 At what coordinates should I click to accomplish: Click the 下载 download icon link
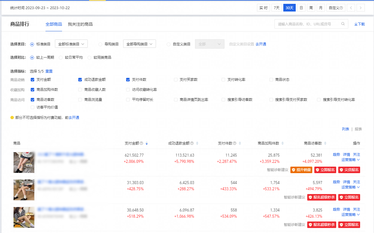pos(360,24)
